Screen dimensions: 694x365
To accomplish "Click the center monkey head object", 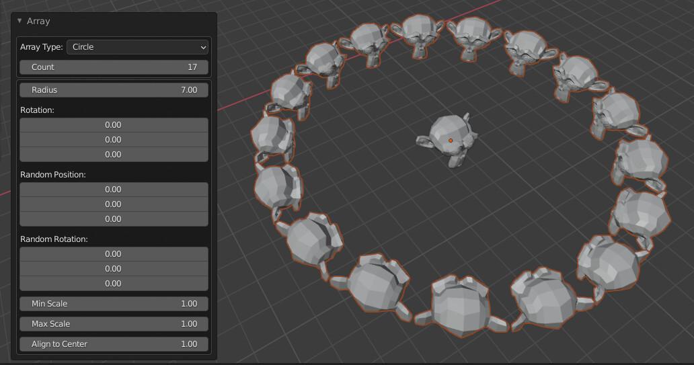I will (447, 139).
